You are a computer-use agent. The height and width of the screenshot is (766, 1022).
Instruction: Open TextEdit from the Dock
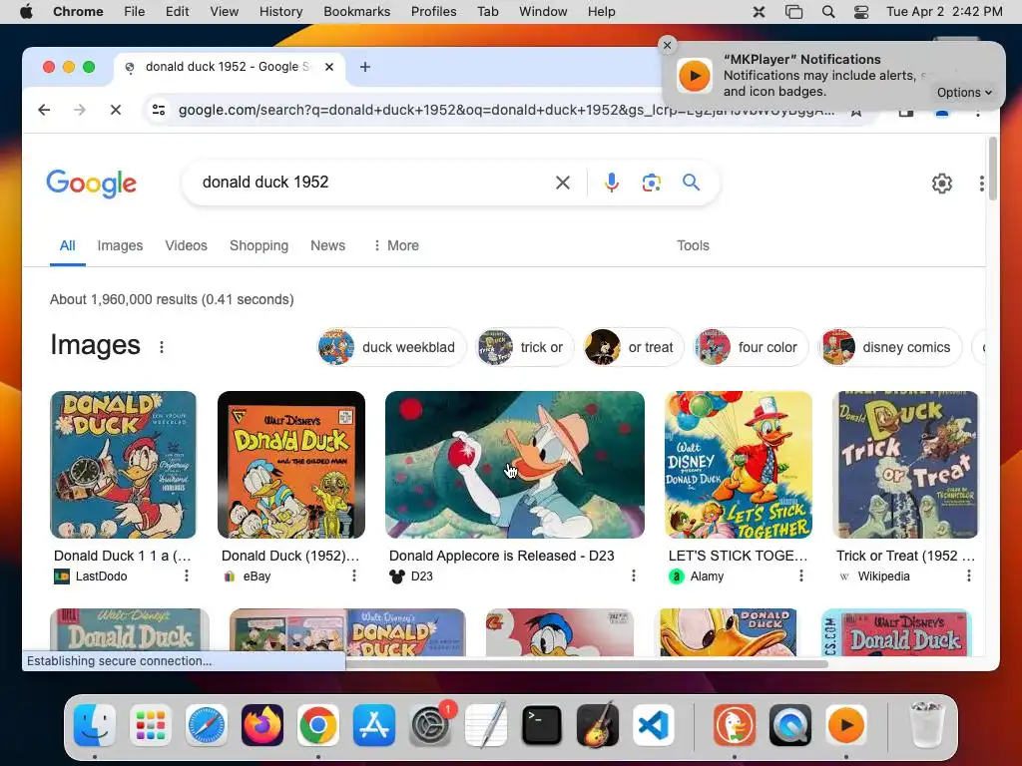point(486,725)
